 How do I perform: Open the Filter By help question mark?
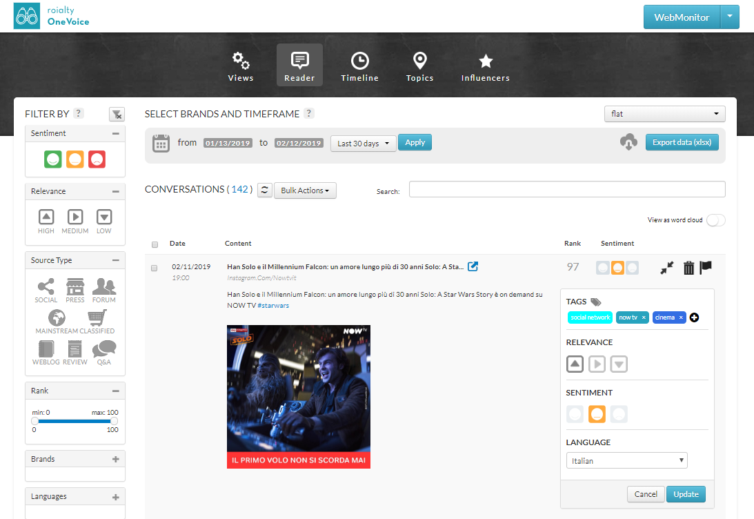(x=79, y=113)
